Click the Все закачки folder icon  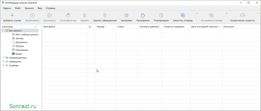(7, 31)
